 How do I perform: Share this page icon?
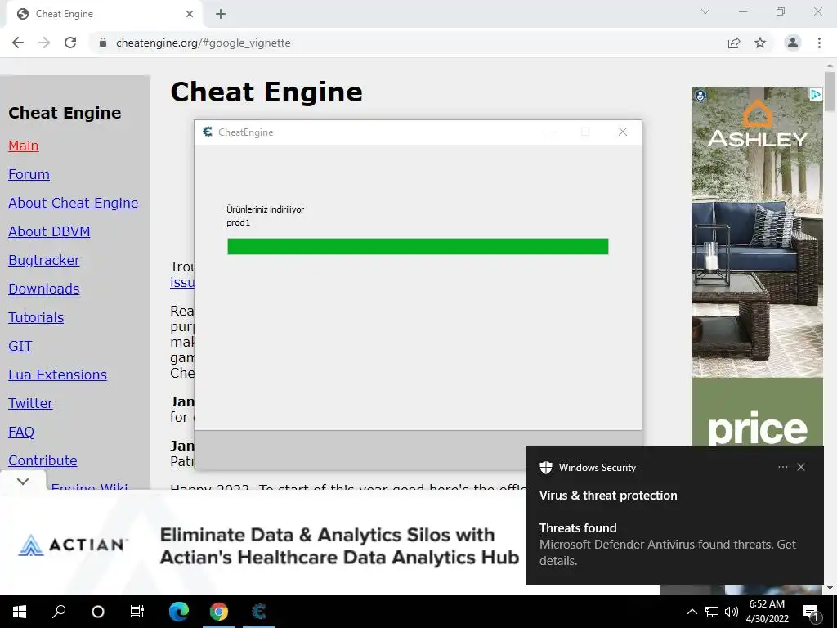tap(734, 43)
